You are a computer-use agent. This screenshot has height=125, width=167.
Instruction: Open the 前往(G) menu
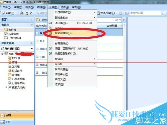pyautogui.click(x=41, y=7)
